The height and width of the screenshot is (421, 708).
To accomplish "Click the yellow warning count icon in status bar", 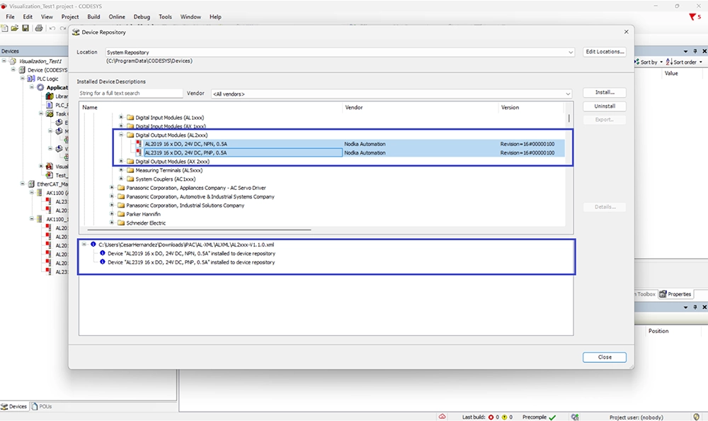I will pos(504,417).
